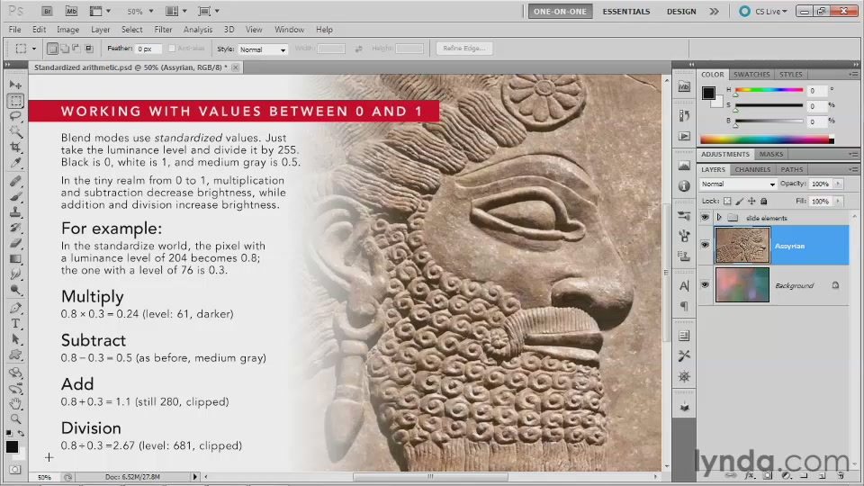The image size is (864, 486).
Task: Select the Crop tool
Action: [x=15, y=147]
